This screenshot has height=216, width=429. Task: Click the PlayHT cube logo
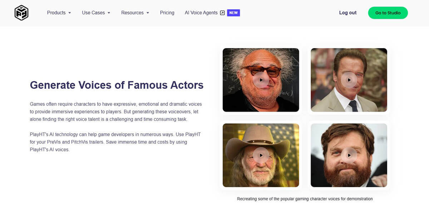(x=21, y=13)
